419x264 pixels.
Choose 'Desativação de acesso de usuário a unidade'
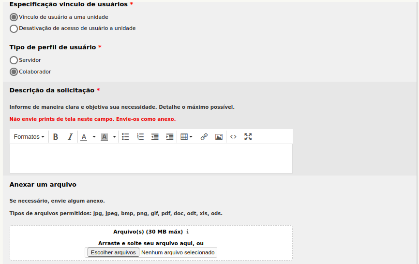click(x=14, y=29)
